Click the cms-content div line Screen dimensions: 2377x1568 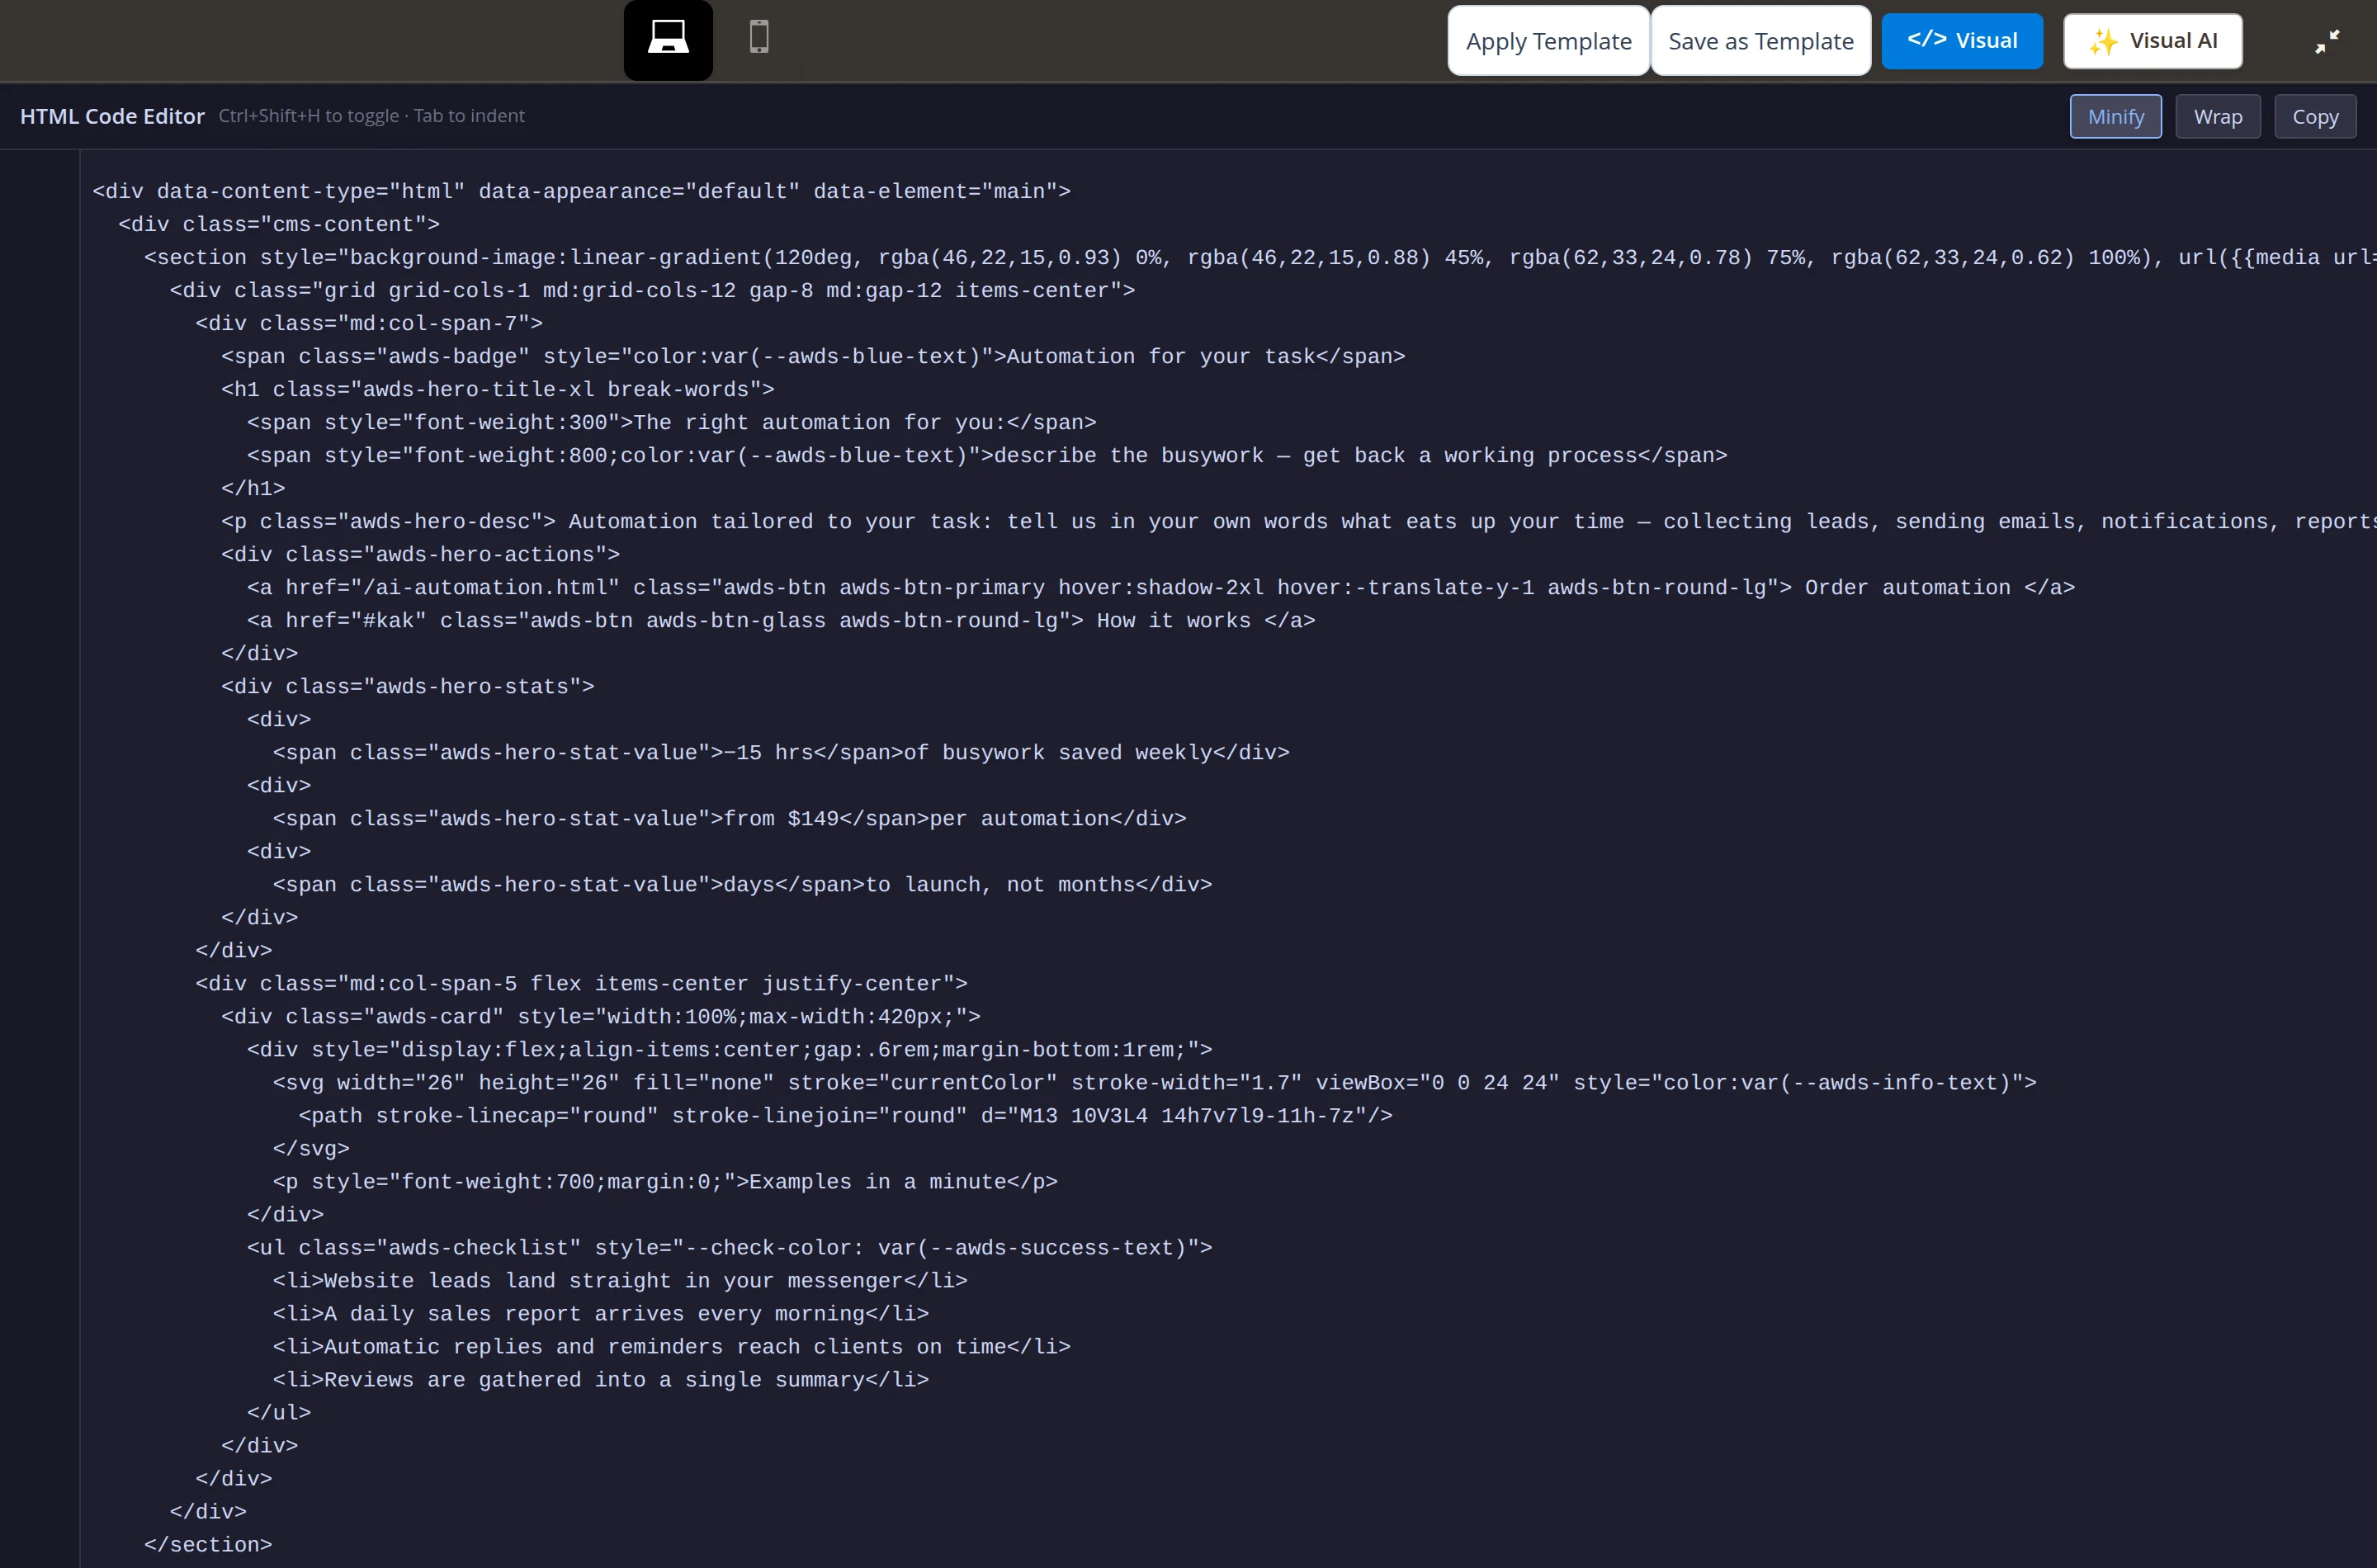(x=279, y=224)
